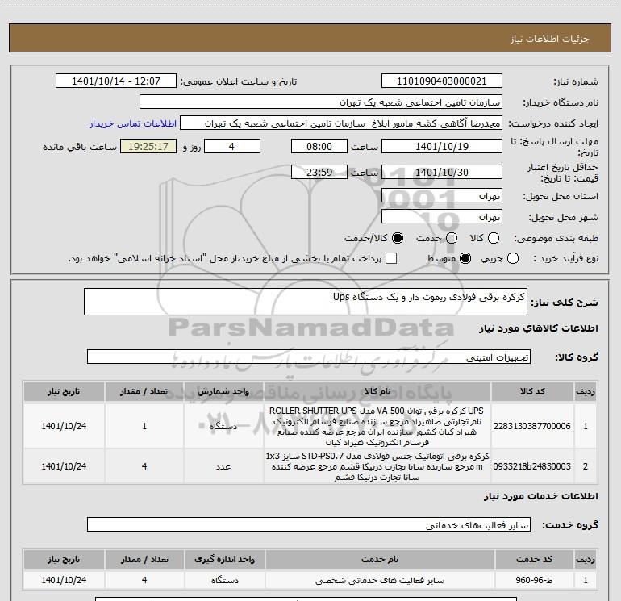Screen dimensions: 621x601
Task: Click the announcement date field 1401/10/14 - 12:07
Action: (x=116, y=81)
